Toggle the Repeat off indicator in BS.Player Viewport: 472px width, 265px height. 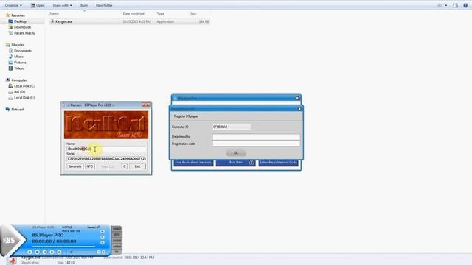(93, 227)
